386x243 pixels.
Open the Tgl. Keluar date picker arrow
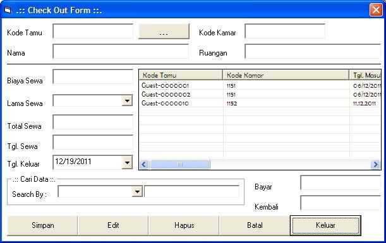pos(127,162)
